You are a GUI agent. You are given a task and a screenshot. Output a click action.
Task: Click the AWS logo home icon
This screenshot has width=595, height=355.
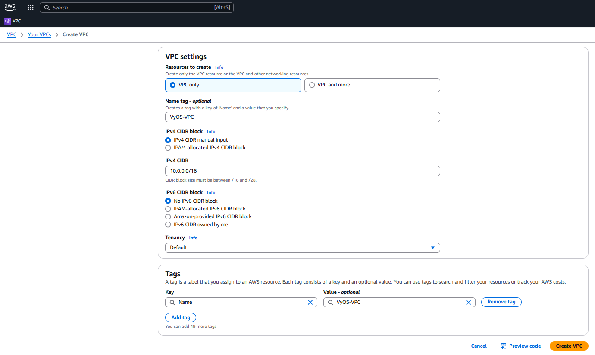[x=10, y=7]
